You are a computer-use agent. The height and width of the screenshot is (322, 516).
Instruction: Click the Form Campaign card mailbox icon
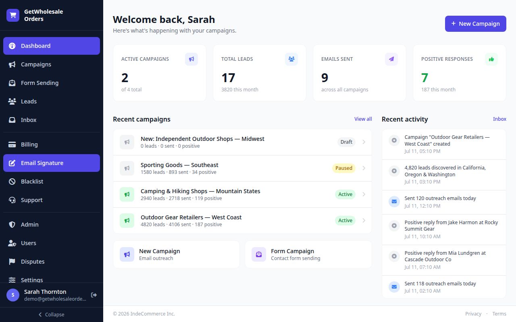click(x=259, y=254)
